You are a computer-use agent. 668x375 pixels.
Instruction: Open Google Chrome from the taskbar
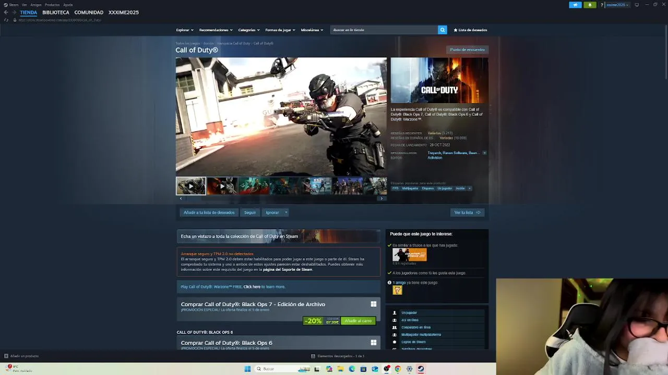coord(398,369)
